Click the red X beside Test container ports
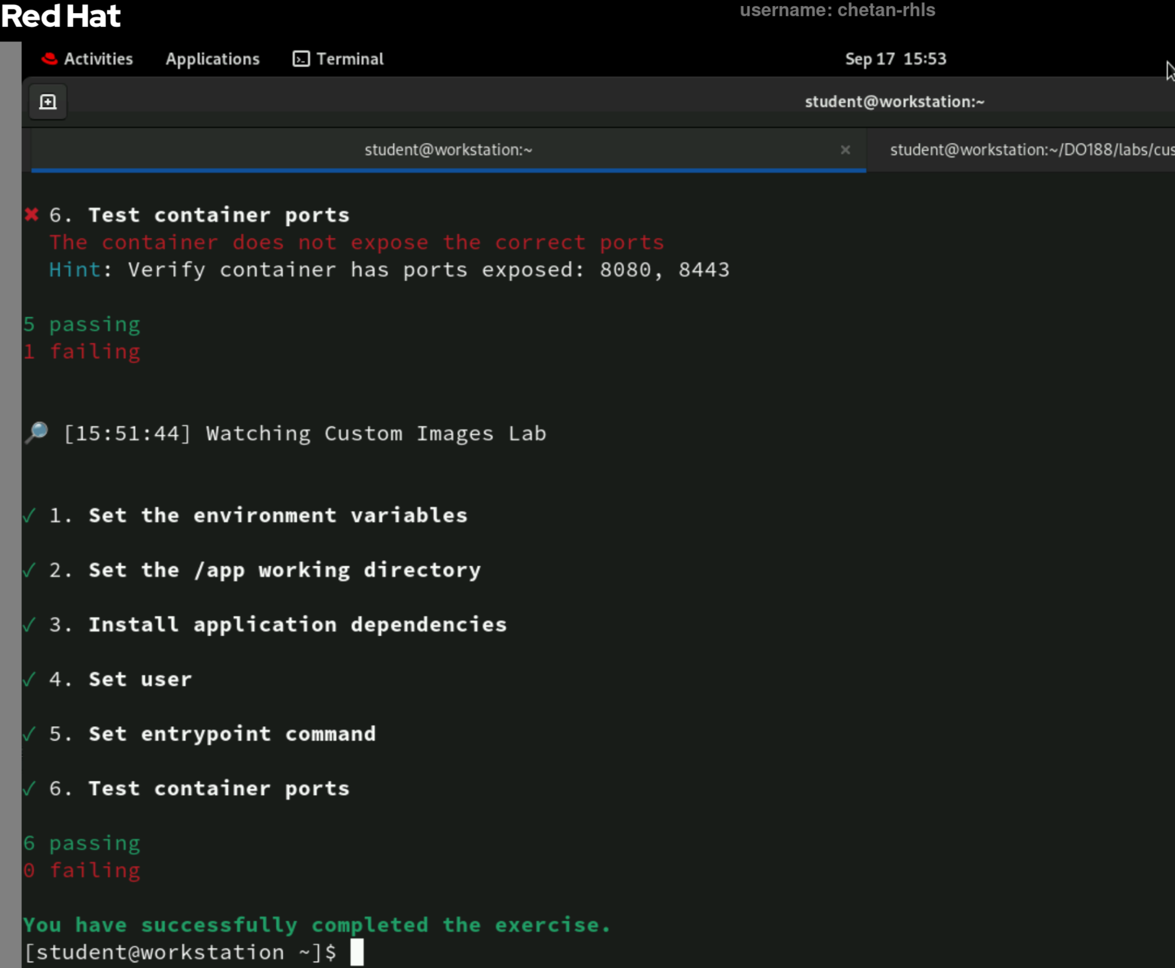 pyautogui.click(x=31, y=215)
